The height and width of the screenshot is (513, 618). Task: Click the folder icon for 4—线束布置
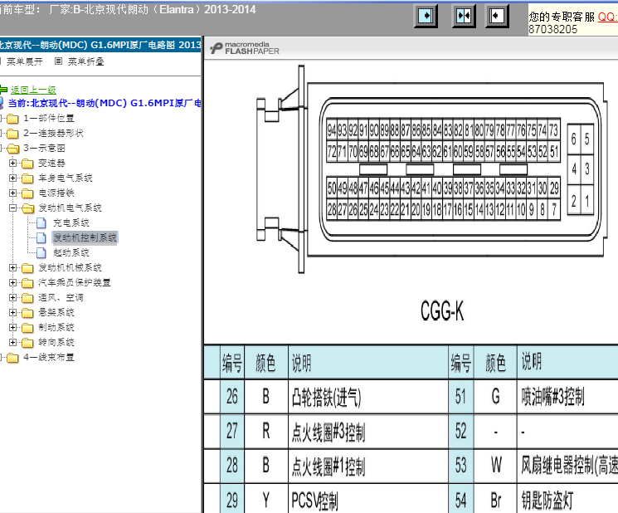[12, 358]
